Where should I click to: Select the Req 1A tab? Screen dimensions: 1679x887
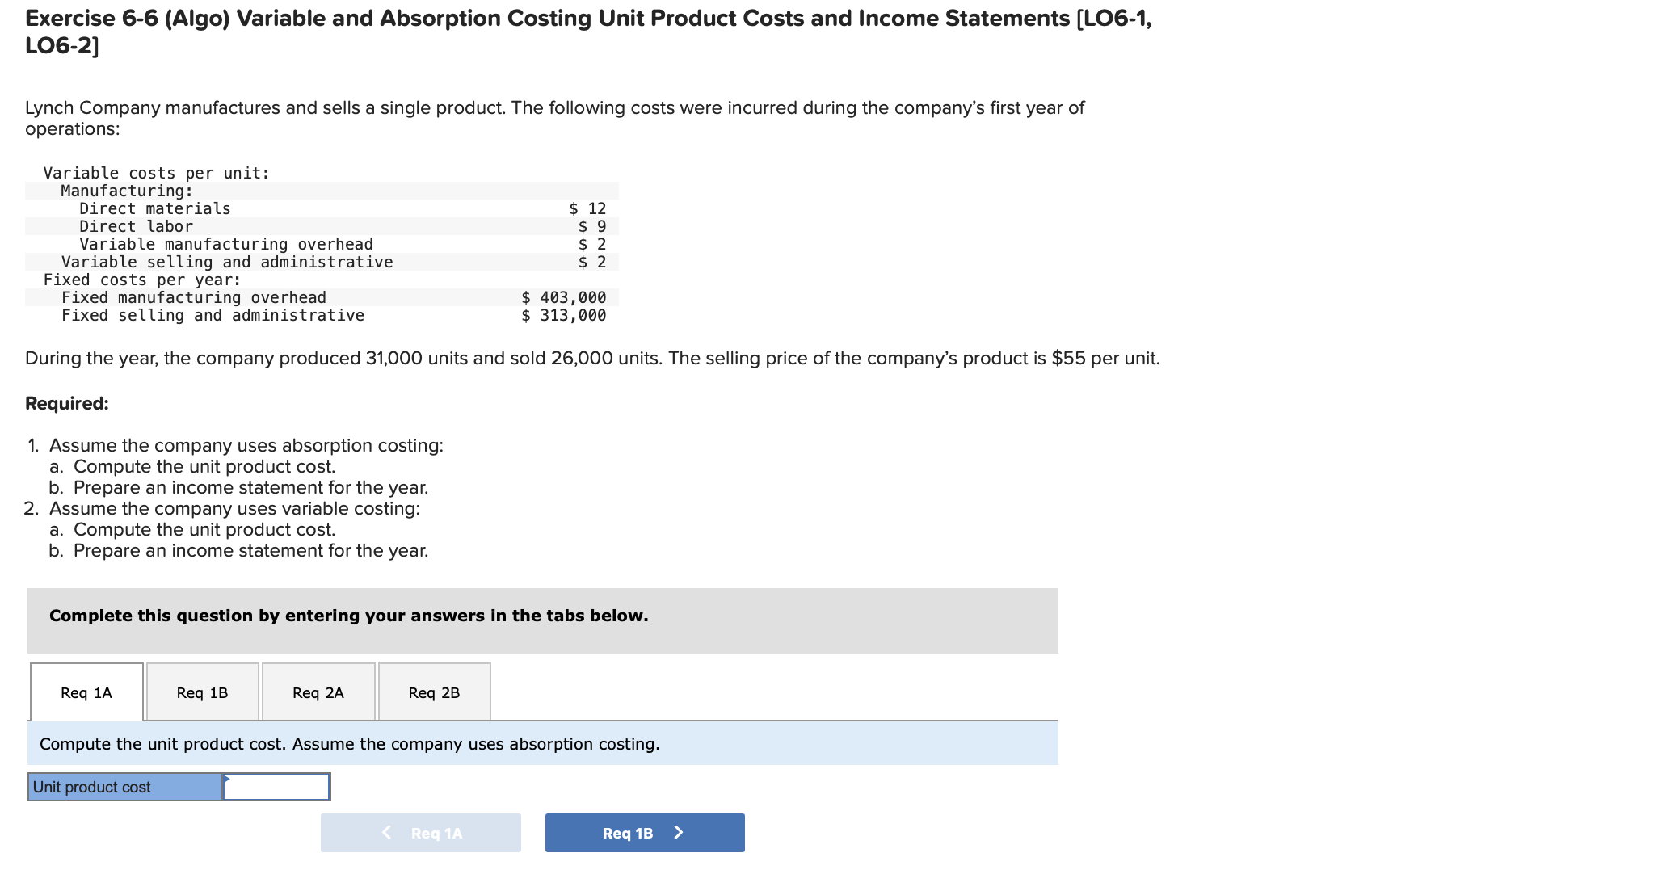(x=86, y=692)
